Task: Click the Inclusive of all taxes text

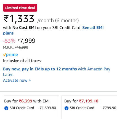Action: coord(22,61)
